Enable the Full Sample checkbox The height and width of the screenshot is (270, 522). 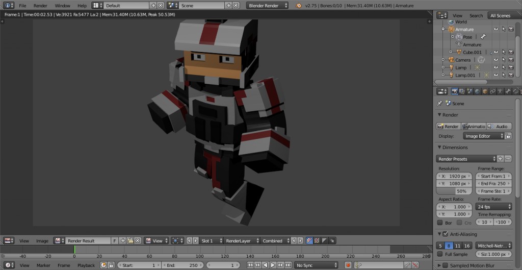coord(440,254)
